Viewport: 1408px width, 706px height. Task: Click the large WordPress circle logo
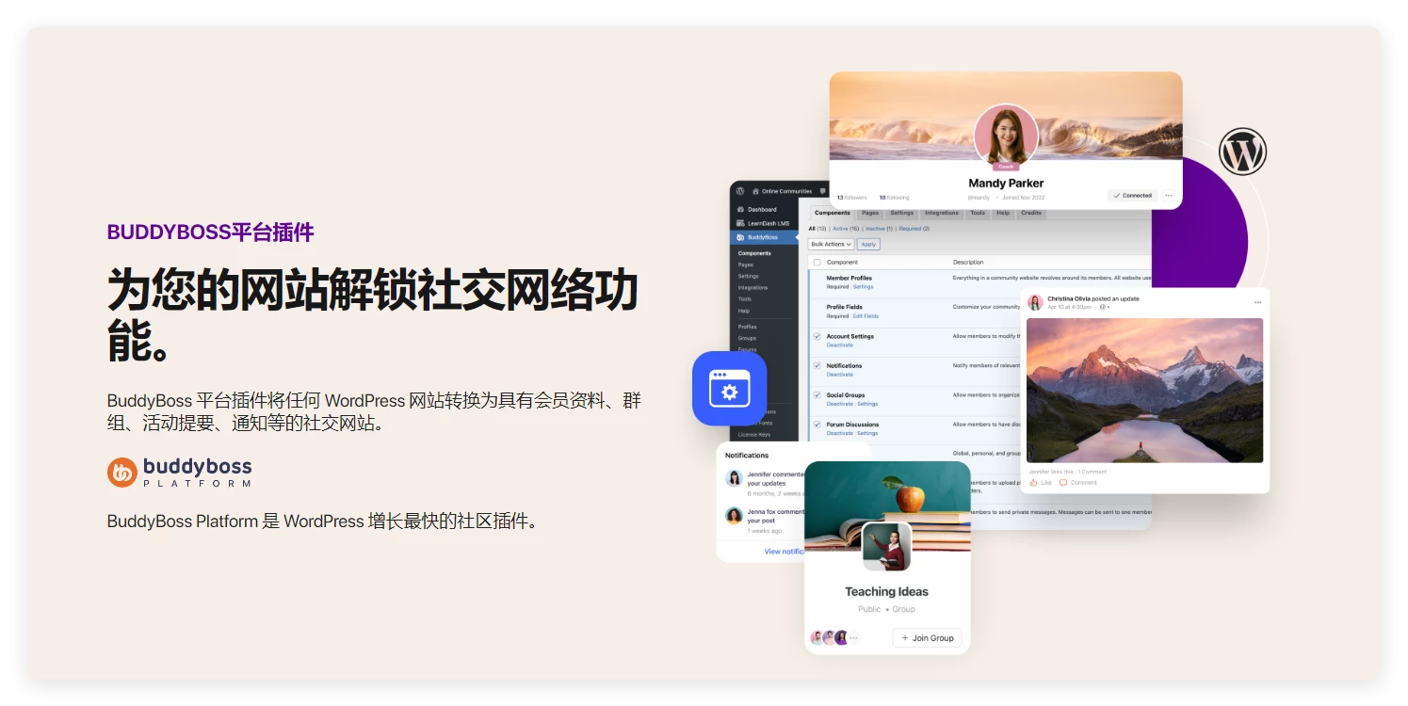coord(1243,151)
